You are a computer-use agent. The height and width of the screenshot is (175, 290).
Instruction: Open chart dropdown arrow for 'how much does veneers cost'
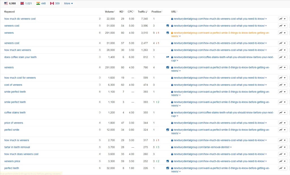[x=285, y=154]
